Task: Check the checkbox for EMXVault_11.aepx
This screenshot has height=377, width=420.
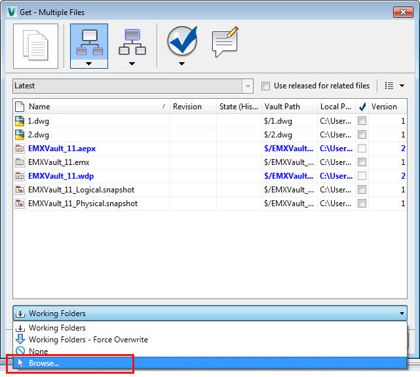Action: [x=362, y=148]
